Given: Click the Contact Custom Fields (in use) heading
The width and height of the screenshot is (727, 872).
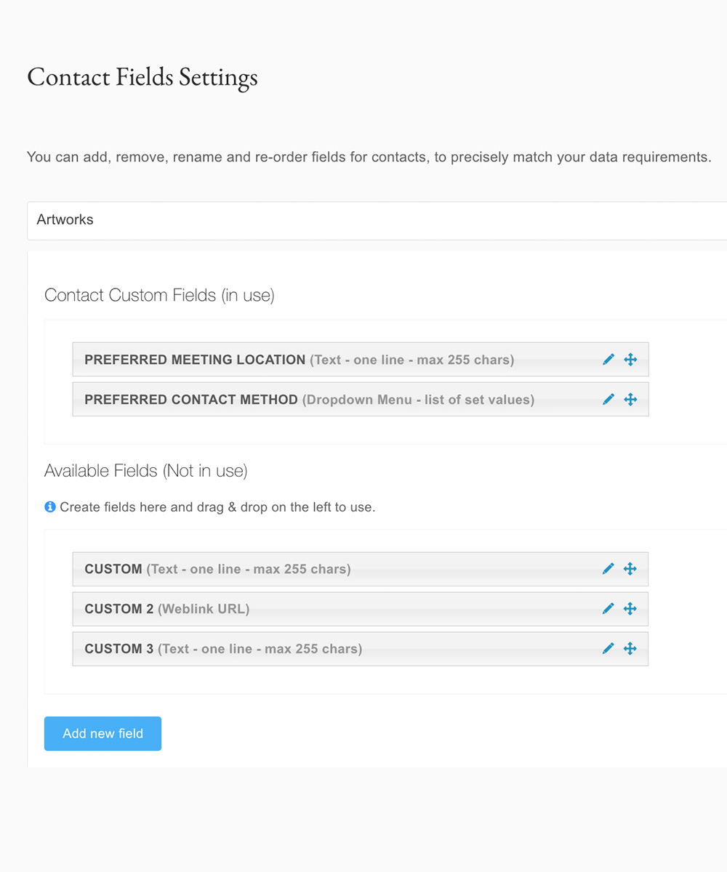Looking at the screenshot, I should (159, 295).
